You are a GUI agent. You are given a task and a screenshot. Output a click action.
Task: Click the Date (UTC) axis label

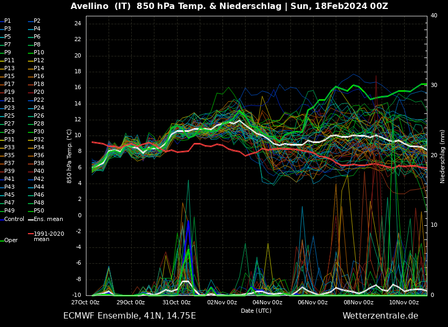pos(256,311)
